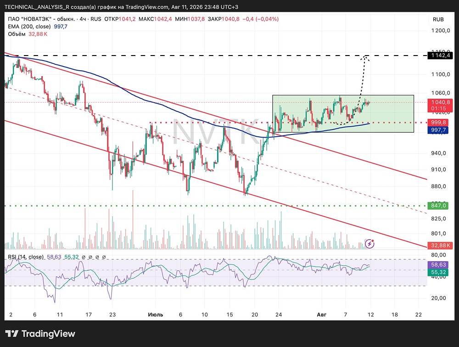459x347 pixels.
Task: Click date 22 on the time axis
Action: [x=419, y=315]
